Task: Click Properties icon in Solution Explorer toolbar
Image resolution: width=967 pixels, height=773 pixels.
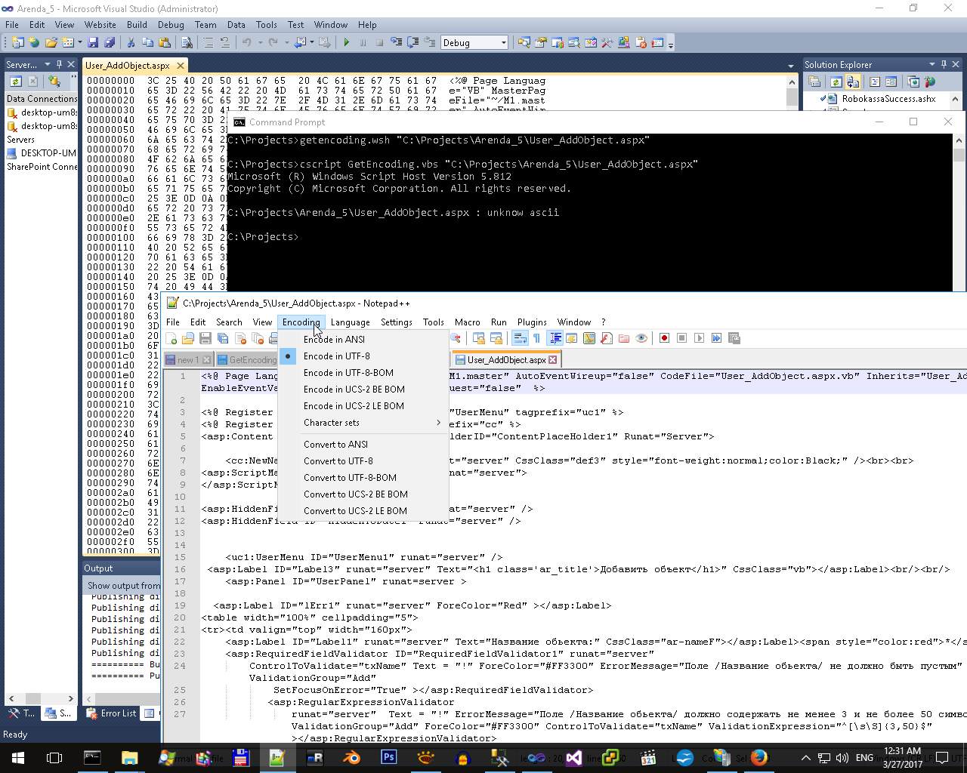Action: tap(814, 82)
